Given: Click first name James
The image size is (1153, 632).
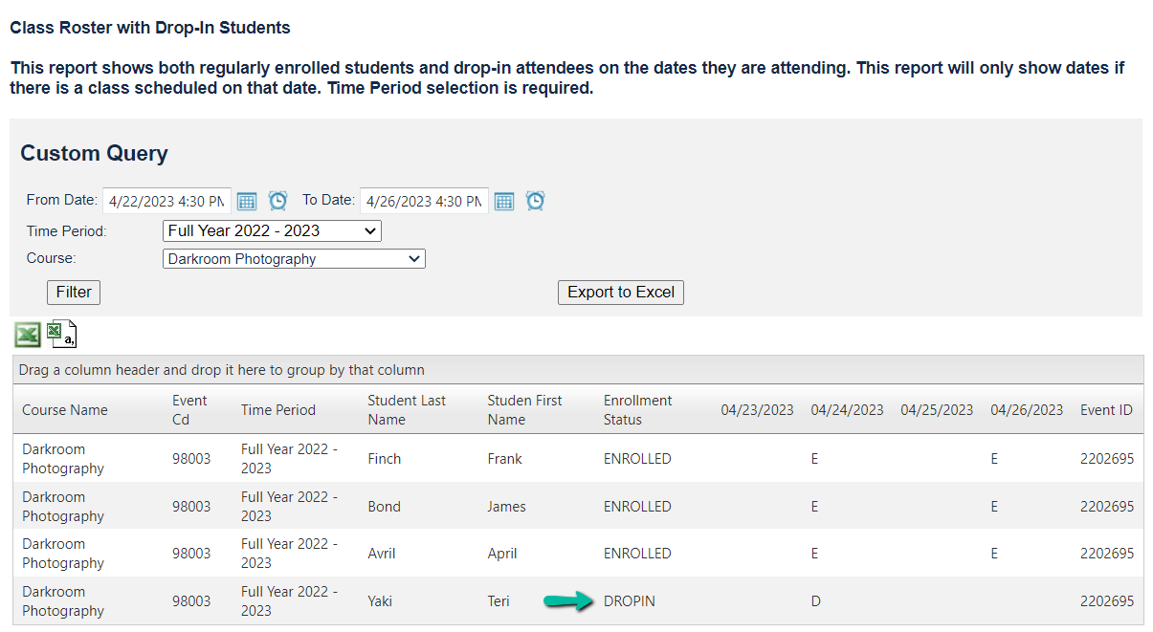Looking at the screenshot, I should tap(506, 506).
